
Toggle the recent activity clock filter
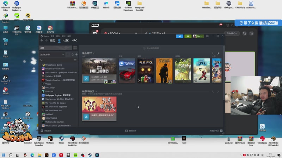(x=73, y=54)
